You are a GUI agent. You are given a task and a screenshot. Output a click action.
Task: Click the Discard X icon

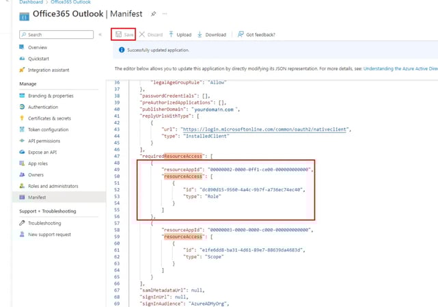142,34
